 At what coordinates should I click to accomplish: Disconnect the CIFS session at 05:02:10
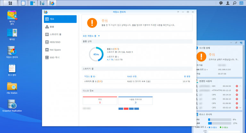tap(237, 108)
